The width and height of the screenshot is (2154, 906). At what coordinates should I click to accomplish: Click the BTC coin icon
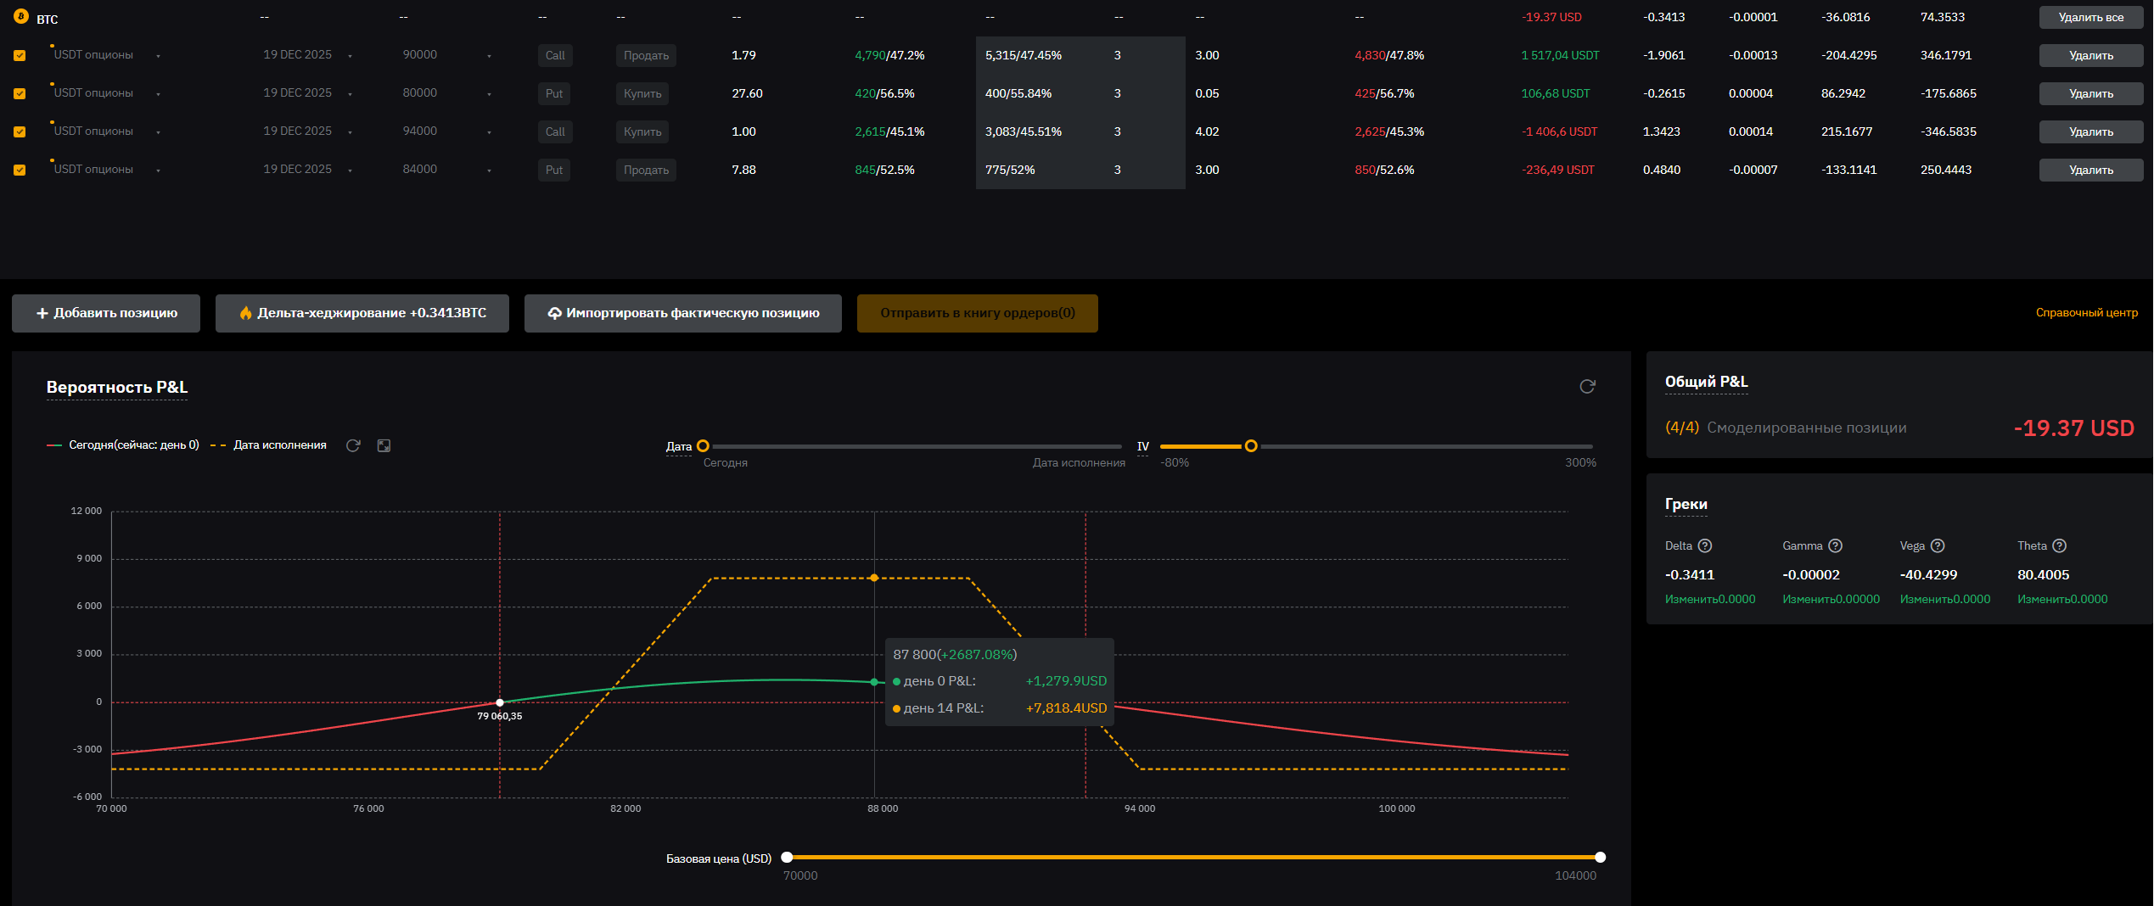(x=21, y=17)
